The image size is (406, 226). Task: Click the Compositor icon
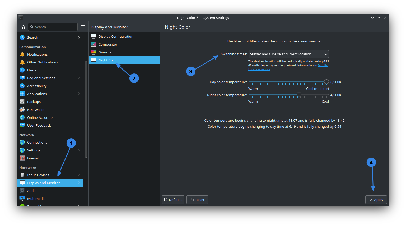point(94,44)
